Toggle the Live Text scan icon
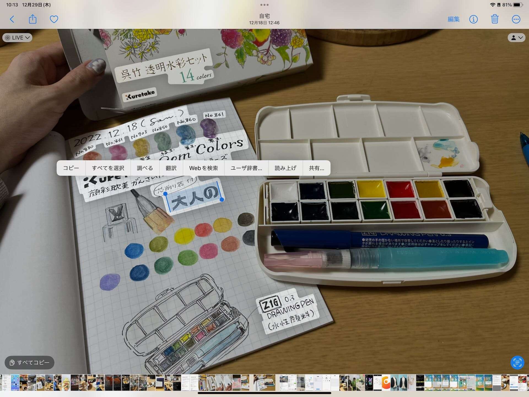 point(517,362)
